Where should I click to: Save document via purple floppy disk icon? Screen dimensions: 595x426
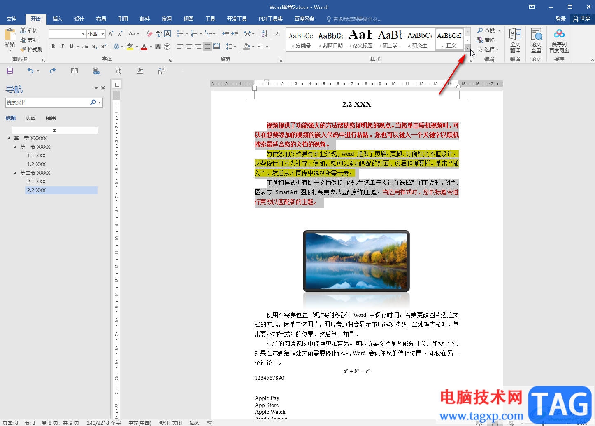click(x=10, y=71)
